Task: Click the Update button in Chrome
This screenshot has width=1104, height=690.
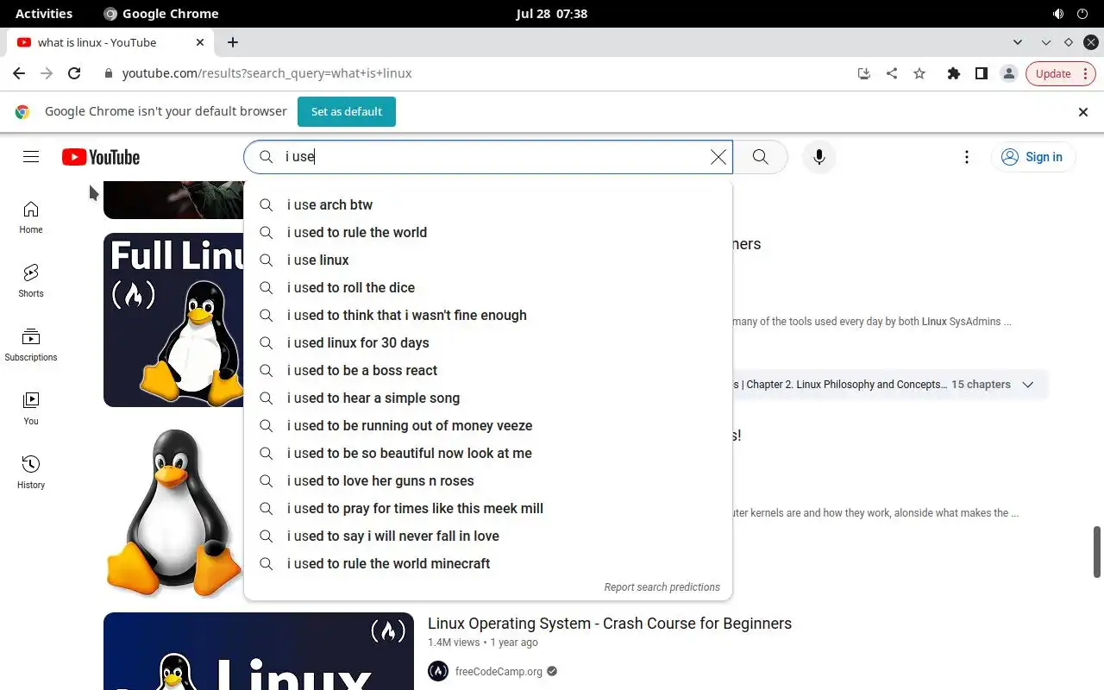Action: pos(1060,73)
